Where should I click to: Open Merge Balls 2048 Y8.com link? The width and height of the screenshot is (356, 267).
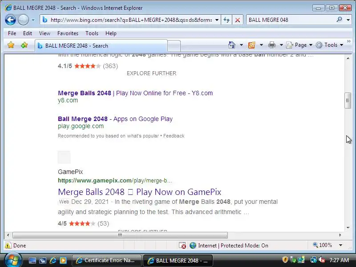click(135, 93)
